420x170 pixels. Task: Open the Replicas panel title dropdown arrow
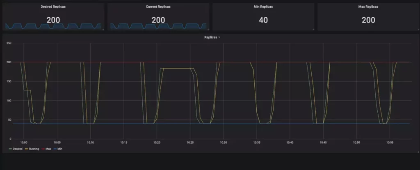(x=219, y=37)
